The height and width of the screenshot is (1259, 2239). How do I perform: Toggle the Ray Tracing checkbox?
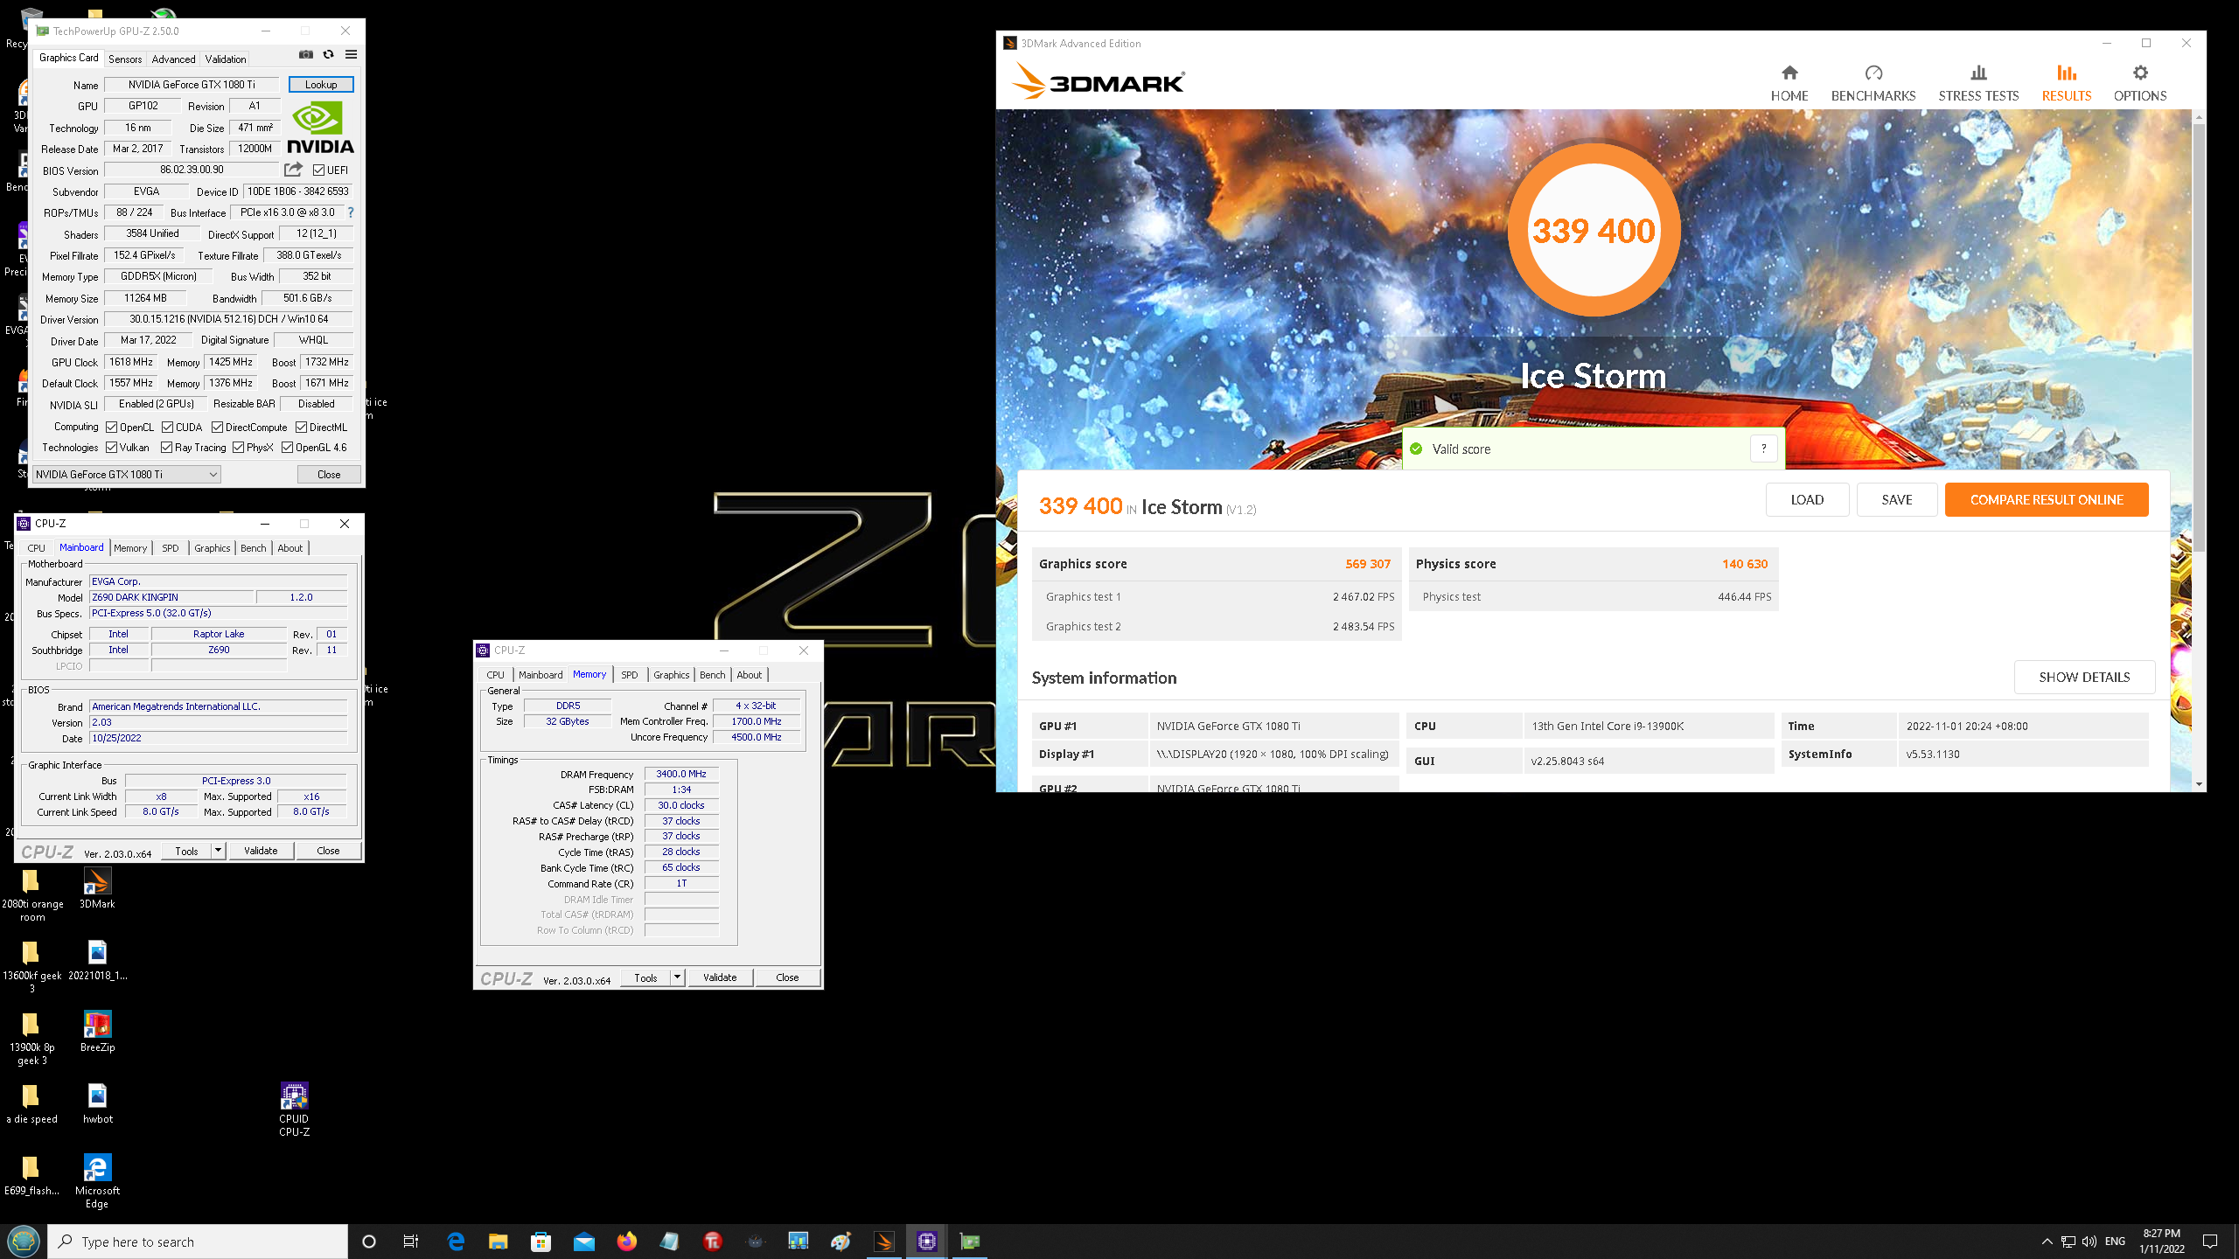click(167, 448)
